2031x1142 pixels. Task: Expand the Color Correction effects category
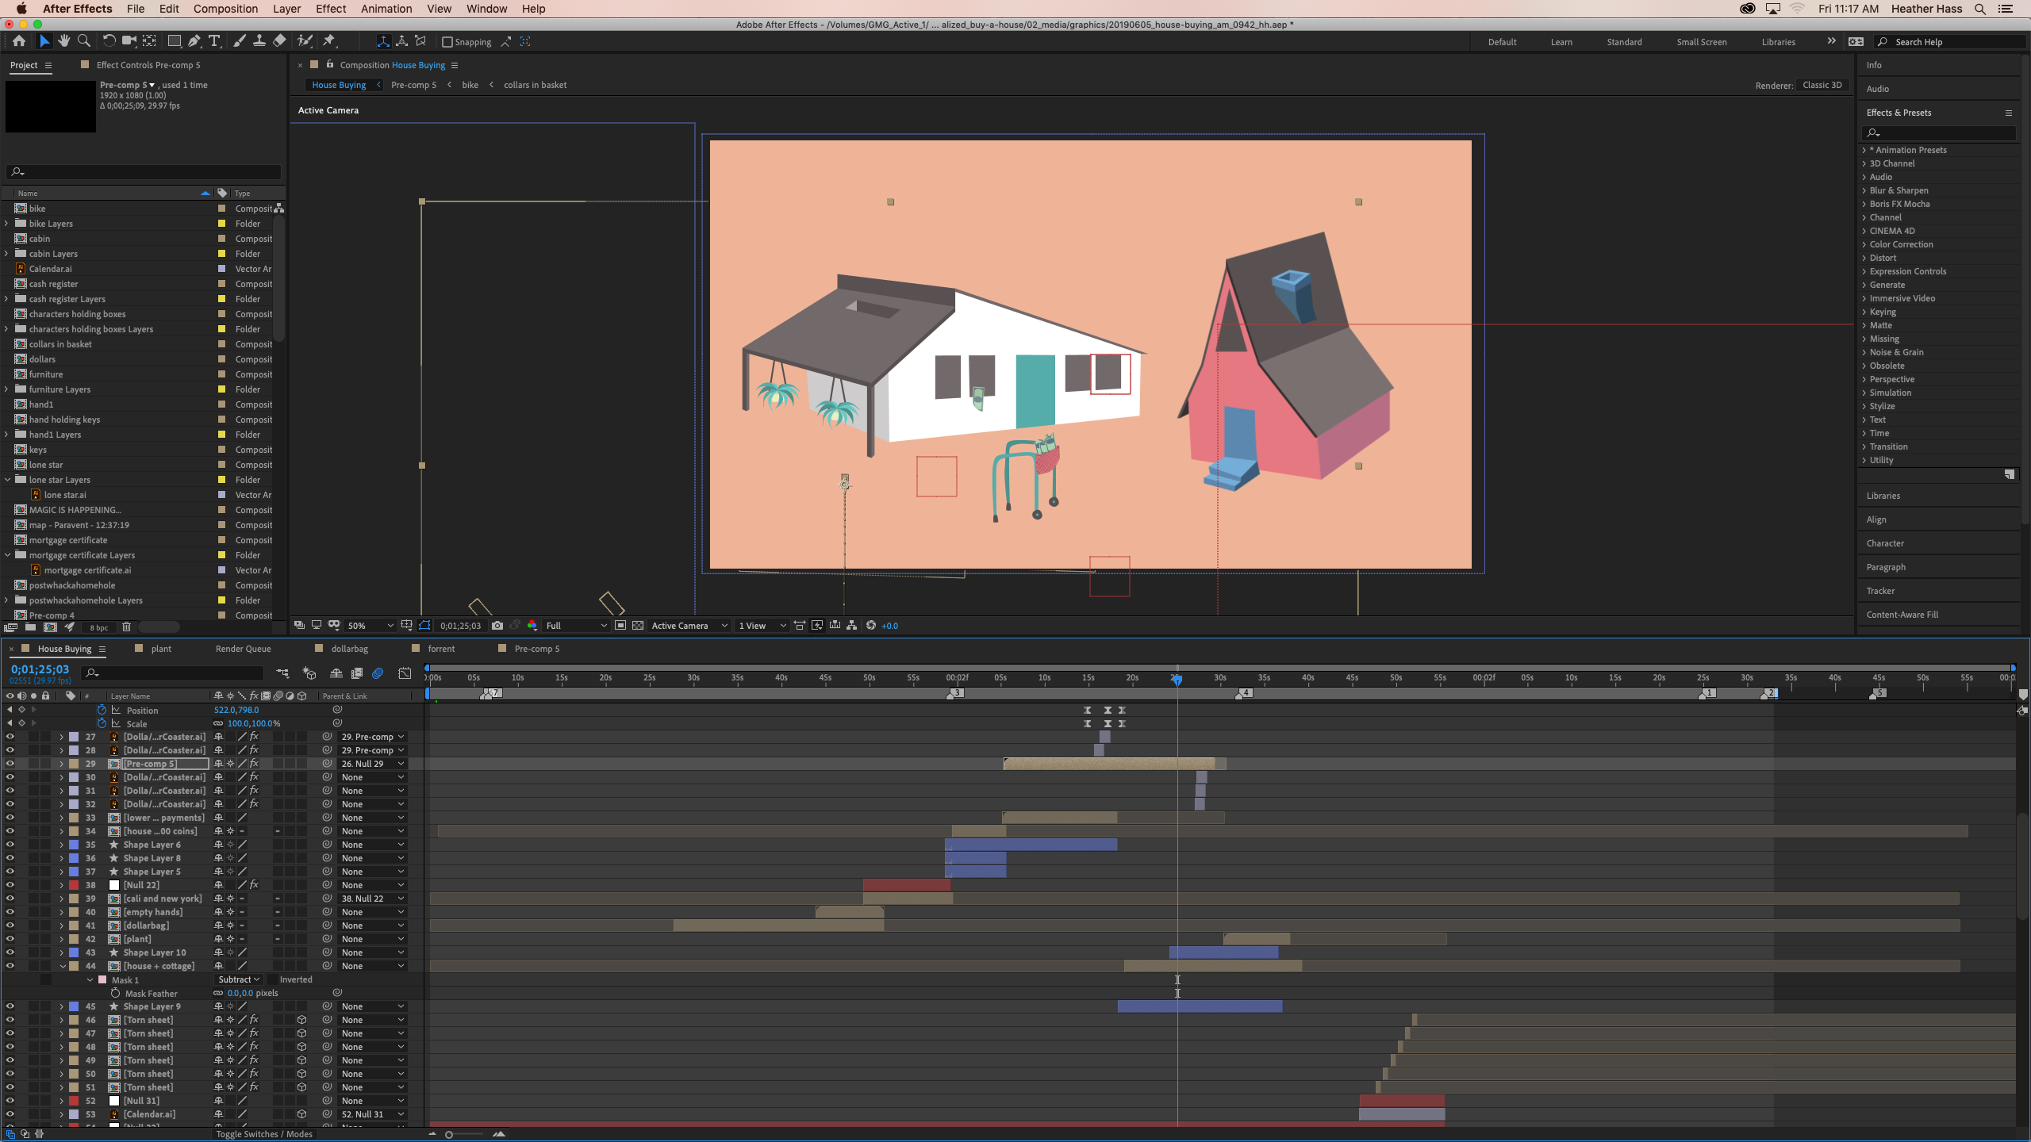(1864, 244)
